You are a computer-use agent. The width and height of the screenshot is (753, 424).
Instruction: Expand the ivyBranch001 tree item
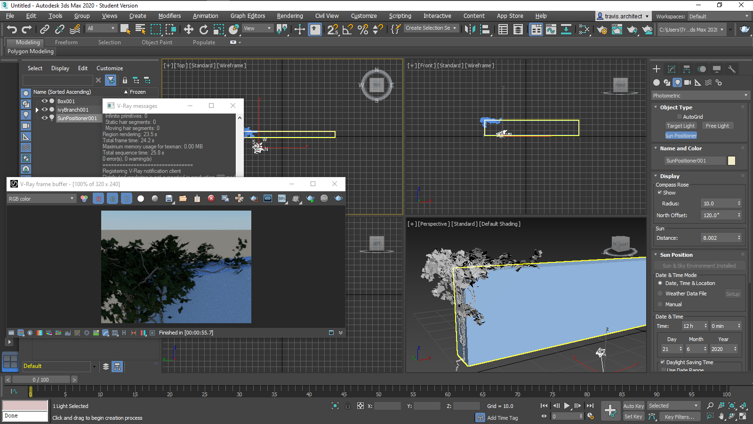pos(37,109)
